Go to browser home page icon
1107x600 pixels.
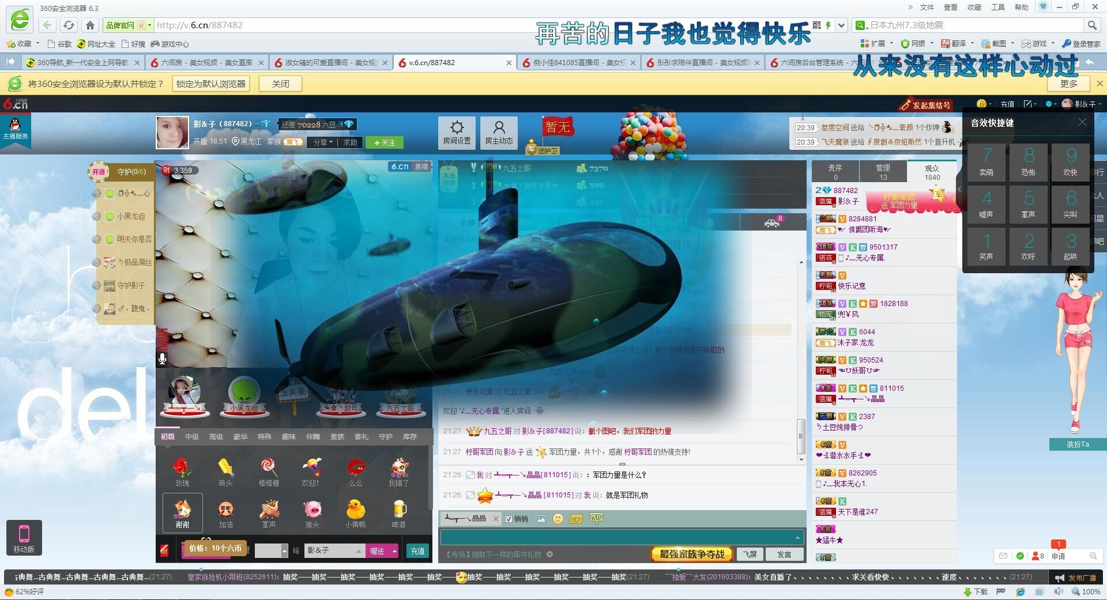pos(90,25)
